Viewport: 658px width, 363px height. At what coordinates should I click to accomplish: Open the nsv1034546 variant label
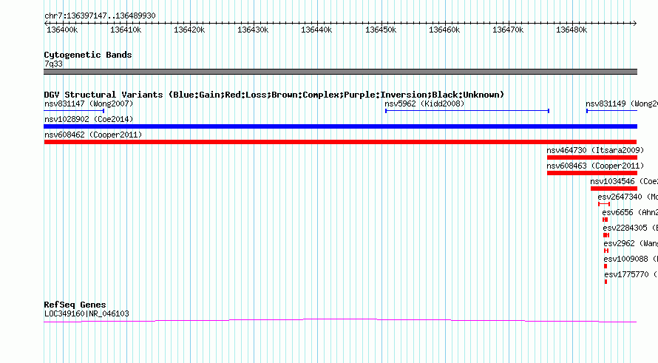pyautogui.click(x=623, y=181)
